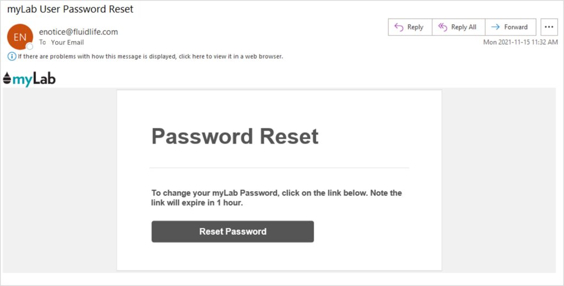Click the Mon 2021-11-15 timestamp
Screen dimensions: 564x286
520,42
